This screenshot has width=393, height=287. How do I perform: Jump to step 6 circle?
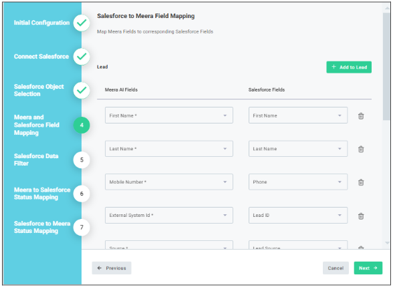point(82,194)
